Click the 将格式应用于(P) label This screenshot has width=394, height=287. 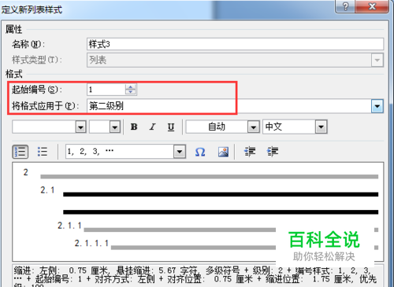tap(45, 106)
